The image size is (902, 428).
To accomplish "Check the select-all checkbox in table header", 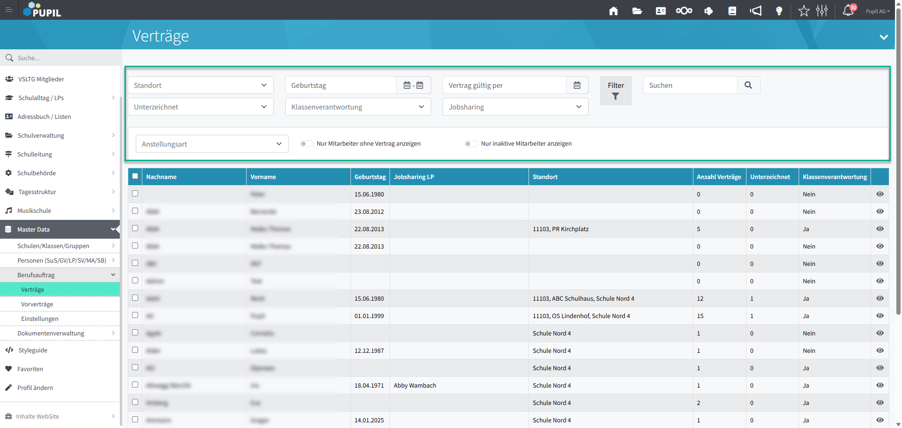I will (x=135, y=176).
